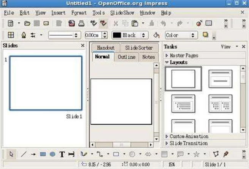This screenshot has width=249, height=169.
Task: Pick the Line drawing tool
Action: coord(23,155)
